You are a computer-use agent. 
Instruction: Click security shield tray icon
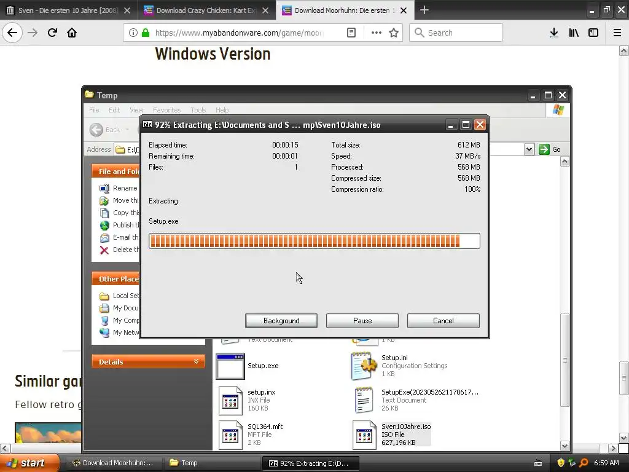[561, 463]
